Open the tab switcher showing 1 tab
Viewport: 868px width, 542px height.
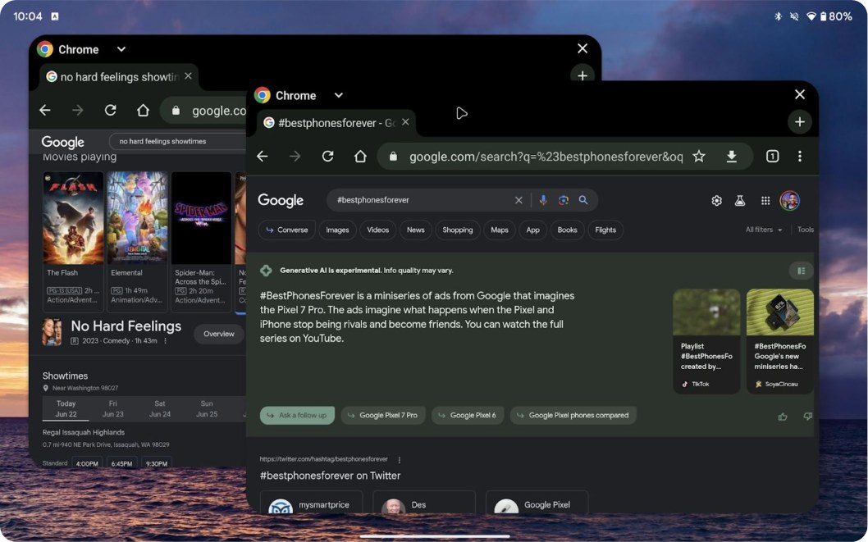[x=772, y=157]
